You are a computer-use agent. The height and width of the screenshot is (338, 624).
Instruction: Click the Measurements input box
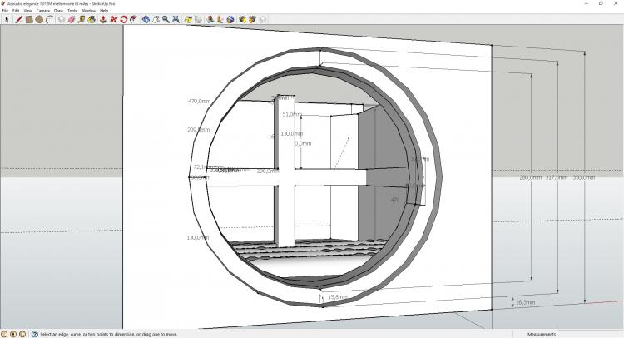[x=595, y=334]
